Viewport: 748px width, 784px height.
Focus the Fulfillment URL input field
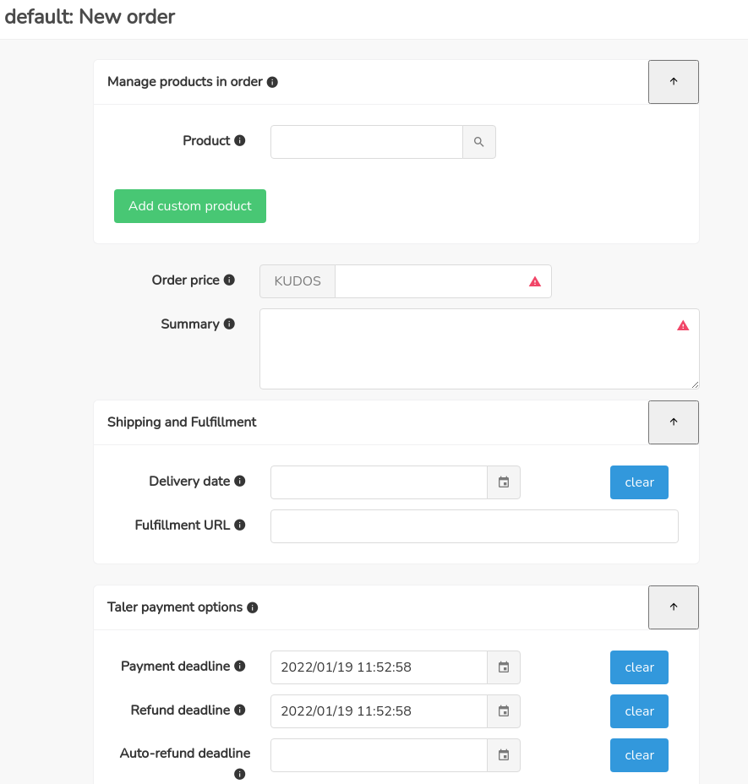(474, 525)
